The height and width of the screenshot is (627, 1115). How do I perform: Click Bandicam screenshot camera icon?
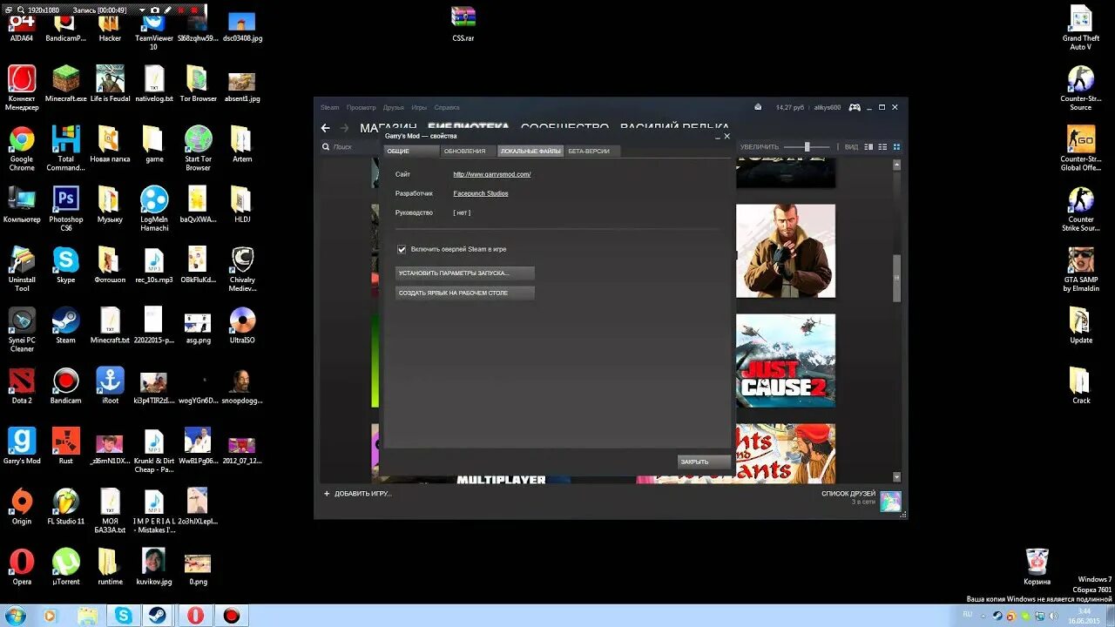coord(155,10)
